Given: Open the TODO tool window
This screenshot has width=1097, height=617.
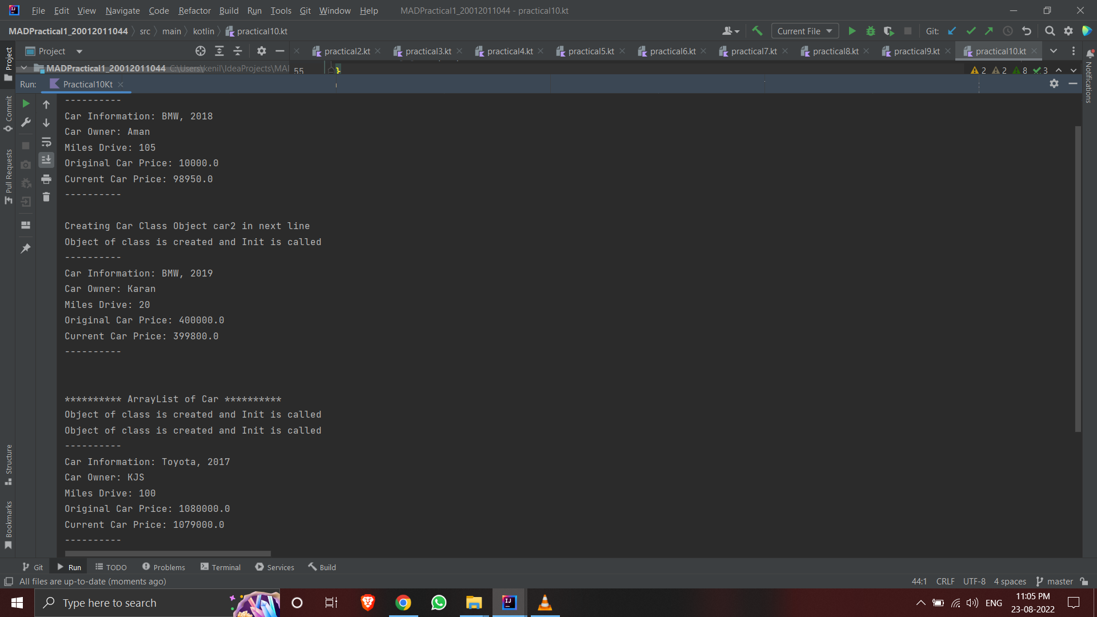Looking at the screenshot, I should click(111, 567).
